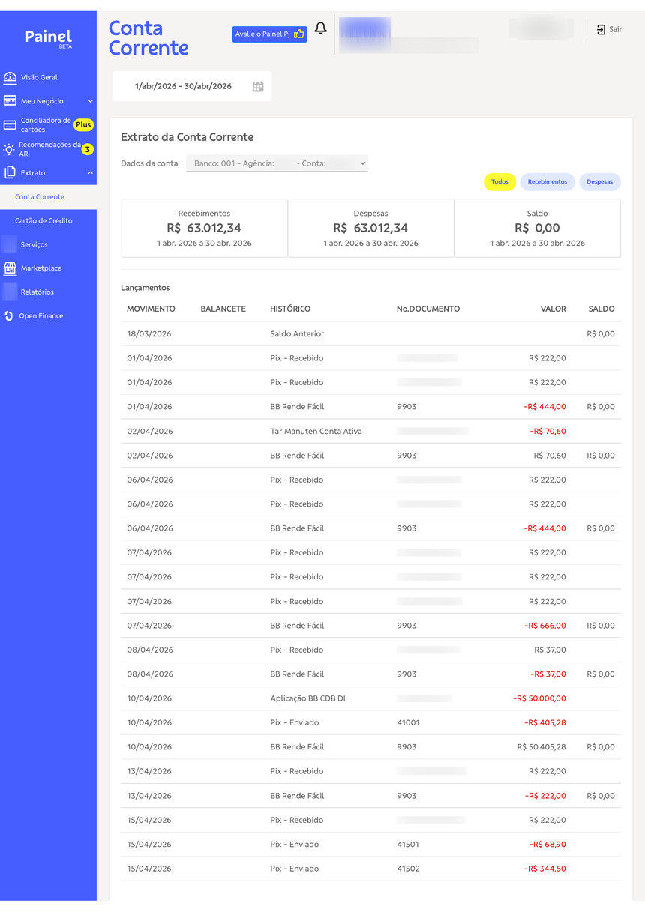This screenshot has height=912, width=645.
Task: Open the notifications bell icon
Action: [x=320, y=28]
